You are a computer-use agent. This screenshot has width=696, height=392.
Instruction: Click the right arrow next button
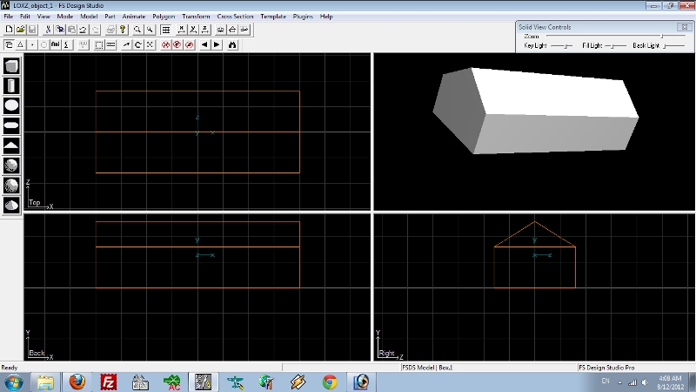point(217,44)
